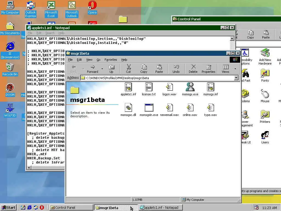Viewport: 281px width, 211px height.
Task: Click the Start button
Action: [x=9, y=208]
